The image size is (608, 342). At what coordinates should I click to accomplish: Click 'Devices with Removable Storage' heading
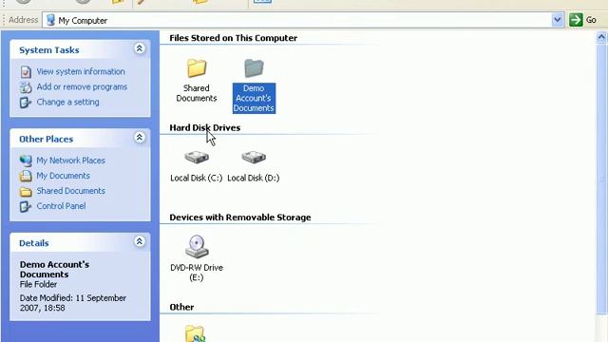(240, 218)
